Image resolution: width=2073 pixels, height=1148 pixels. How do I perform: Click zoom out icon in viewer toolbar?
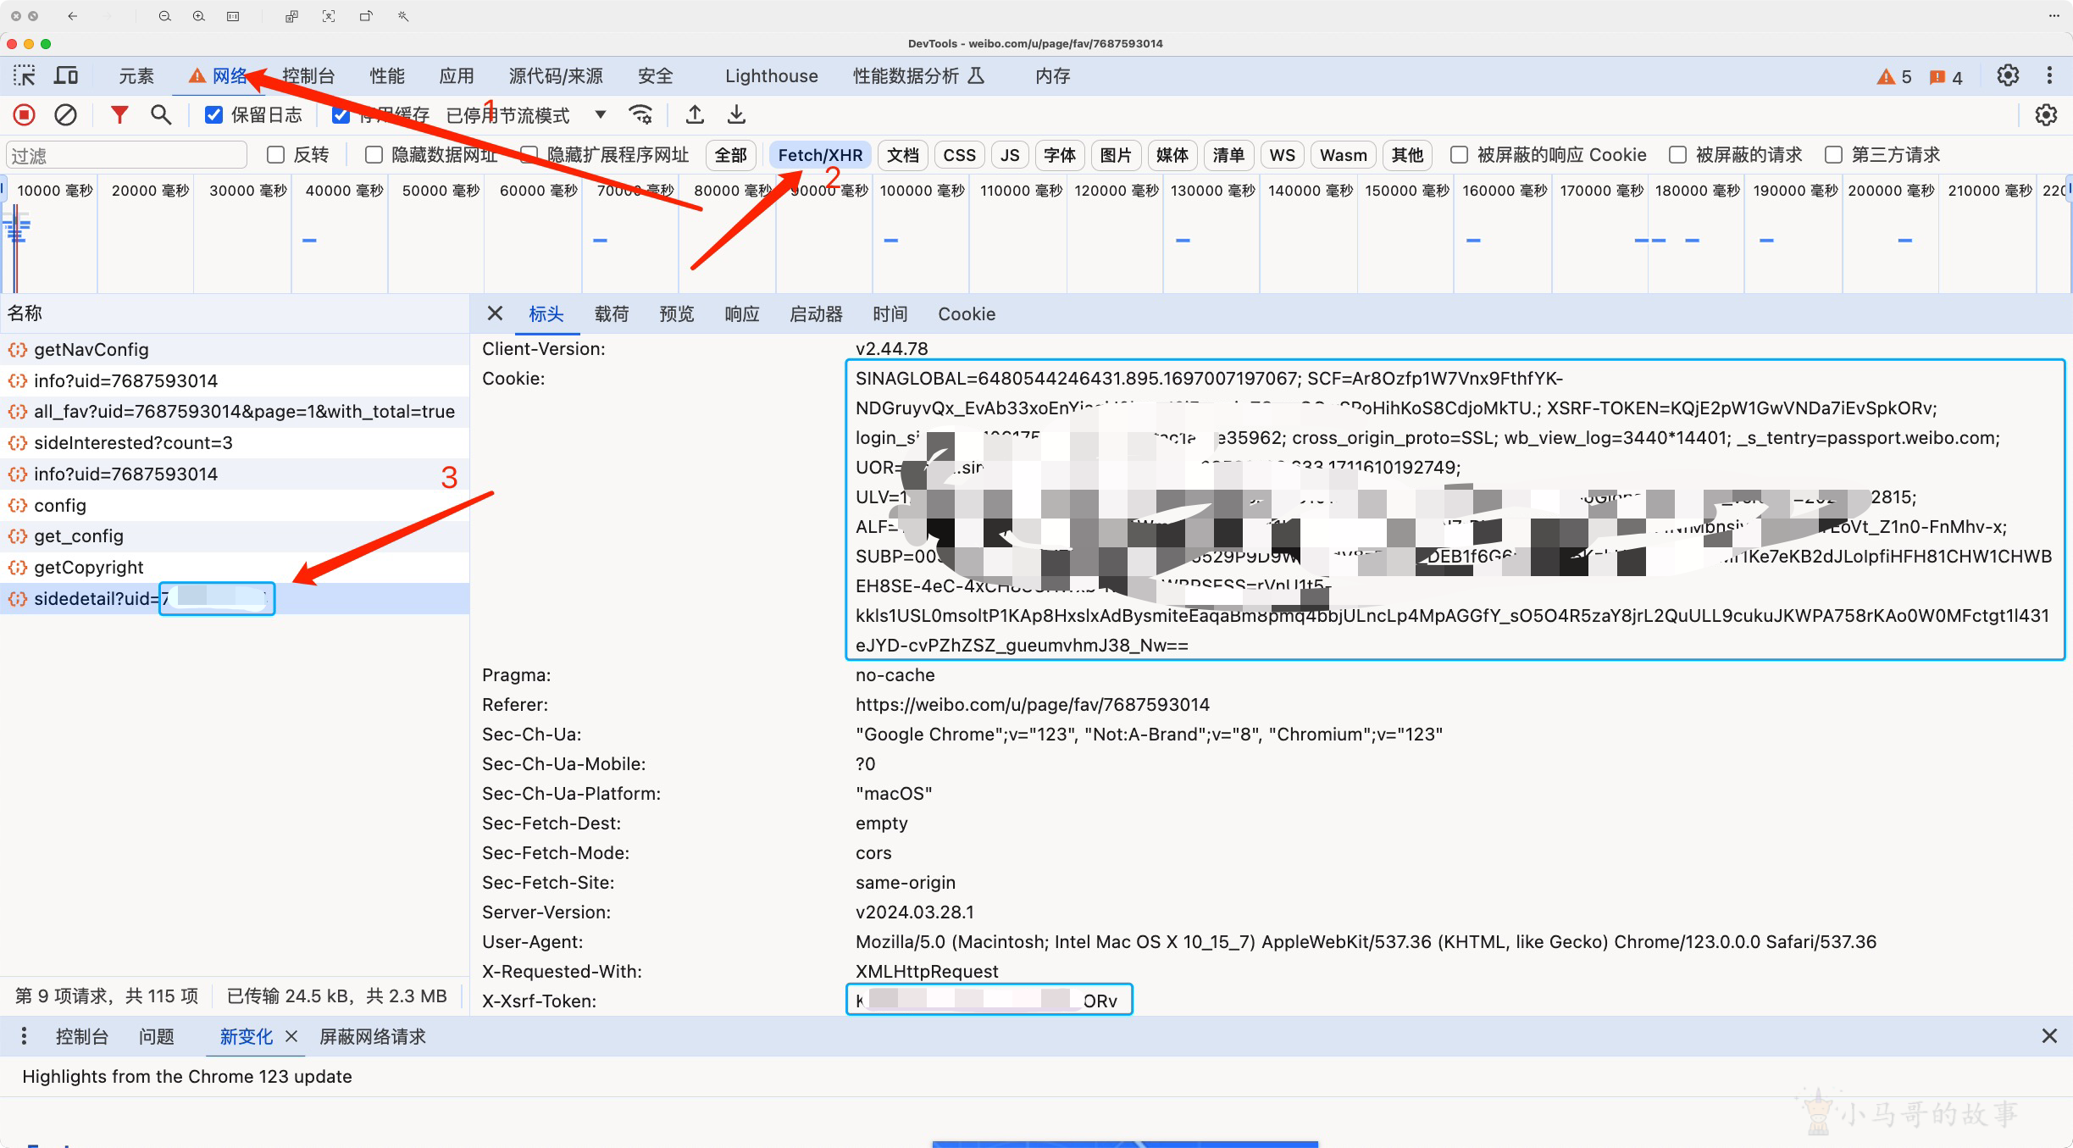click(165, 16)
